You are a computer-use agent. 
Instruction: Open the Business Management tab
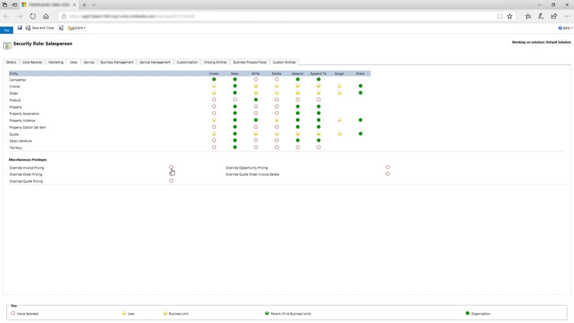coord(117,62)
